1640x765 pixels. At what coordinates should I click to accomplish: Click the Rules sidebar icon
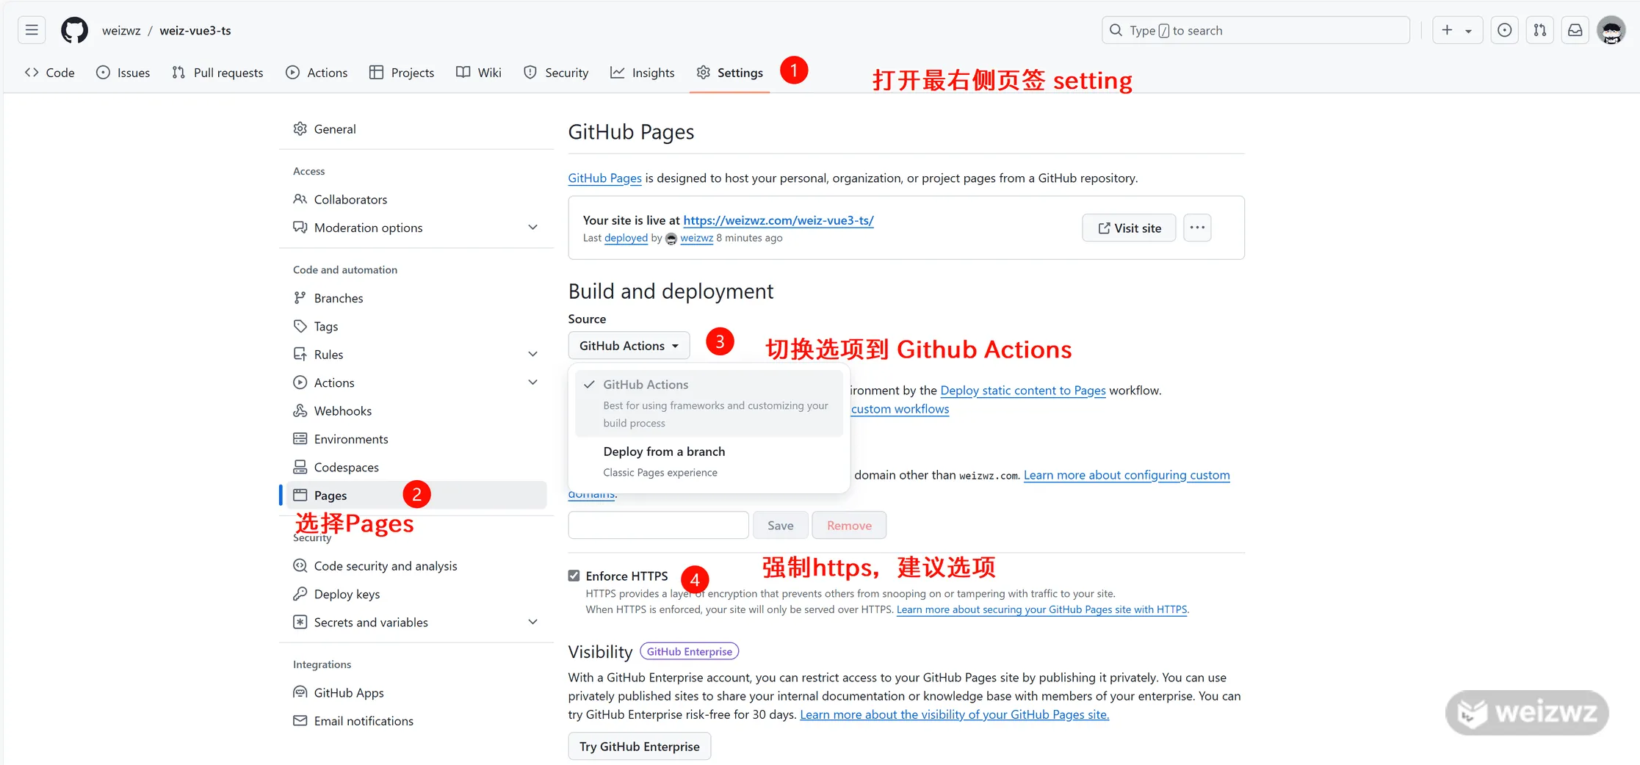pyautogui.click(x=300, y=354)
